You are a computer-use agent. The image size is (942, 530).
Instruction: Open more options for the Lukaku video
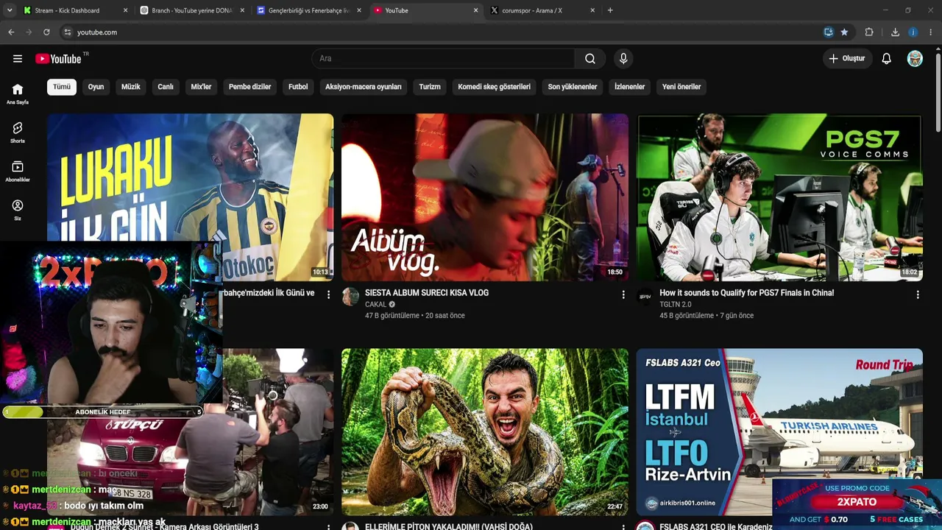329,294
